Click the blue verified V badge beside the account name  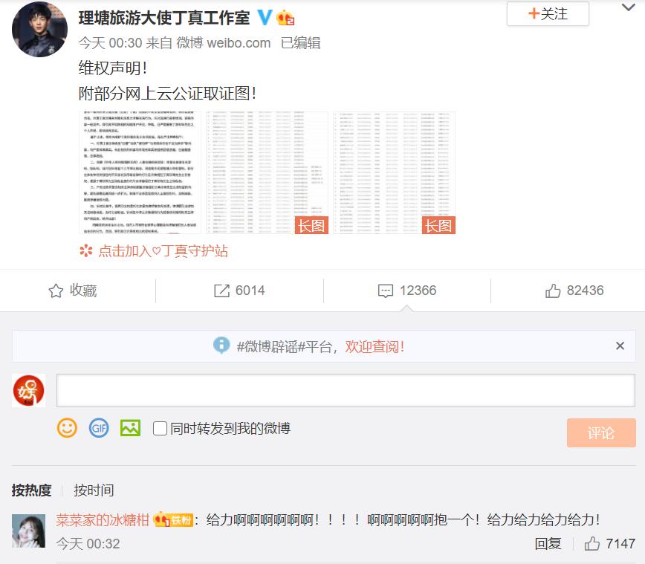tap(264, 16)
